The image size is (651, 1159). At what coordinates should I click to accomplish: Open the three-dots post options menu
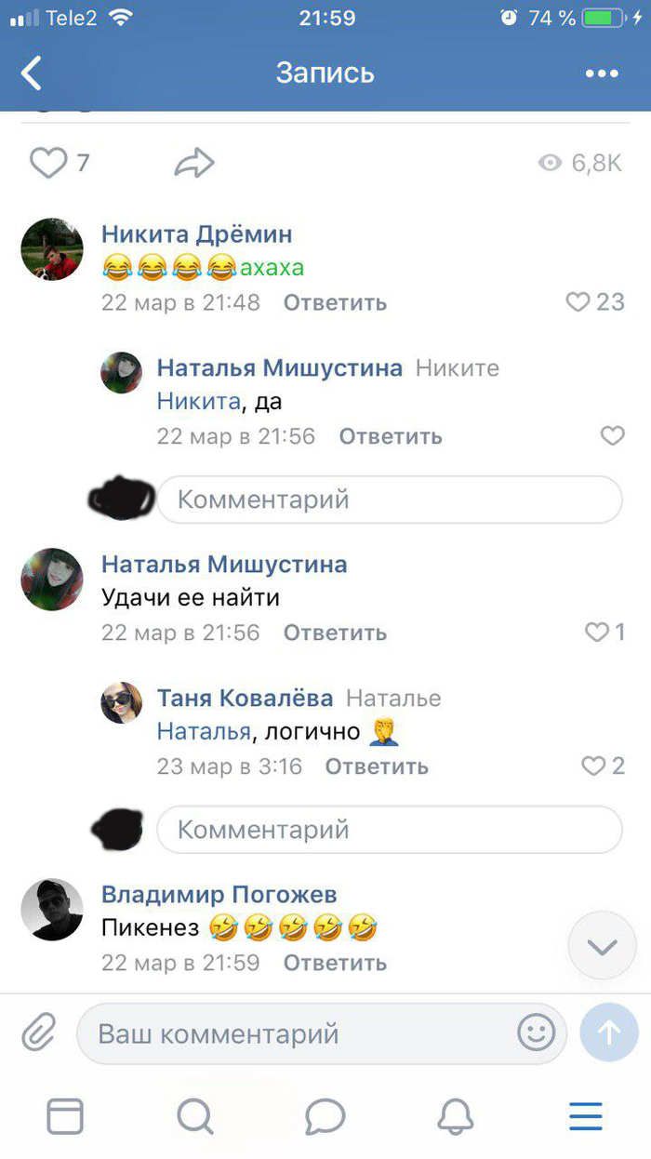point(603,73)
